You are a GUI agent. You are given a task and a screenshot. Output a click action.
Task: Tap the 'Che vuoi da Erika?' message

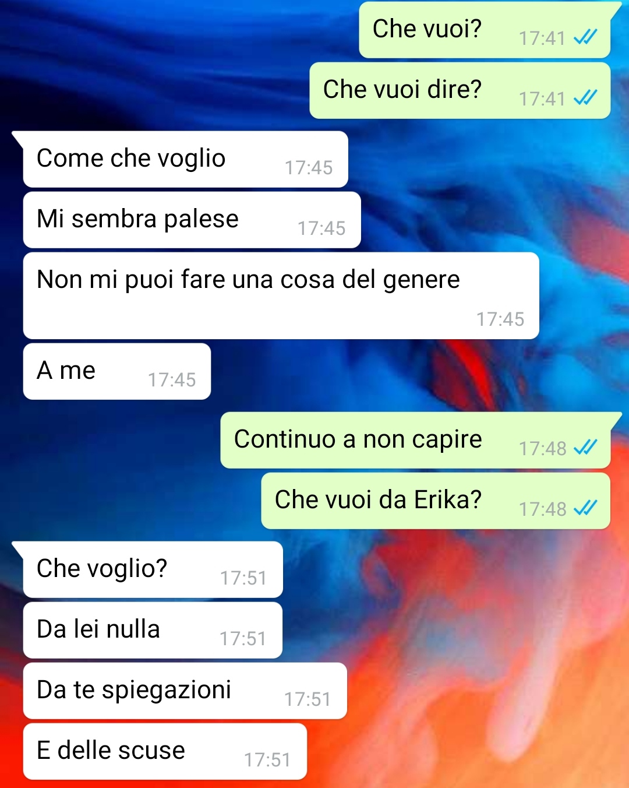[x=436, y=501]
